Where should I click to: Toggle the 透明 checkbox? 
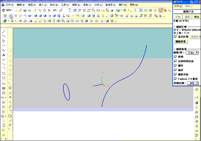176,57
